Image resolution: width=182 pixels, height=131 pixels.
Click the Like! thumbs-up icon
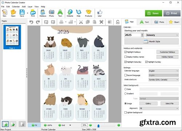pyautogui.click(x=100, y=13)
